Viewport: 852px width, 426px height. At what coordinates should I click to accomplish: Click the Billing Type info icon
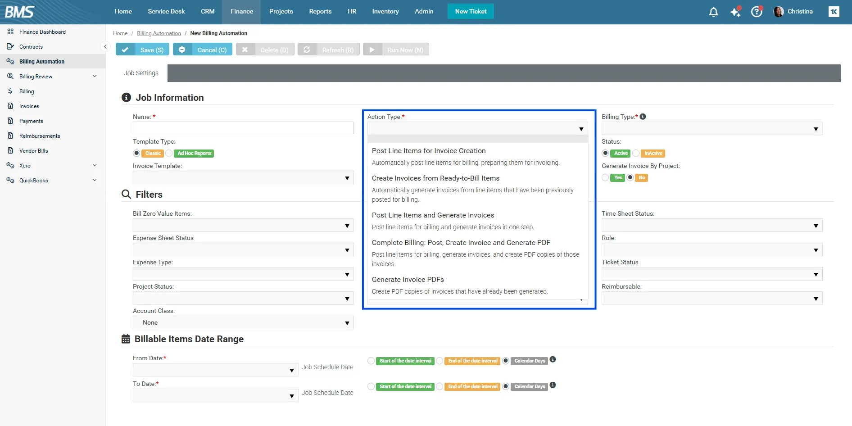click(x=643, y=117)
